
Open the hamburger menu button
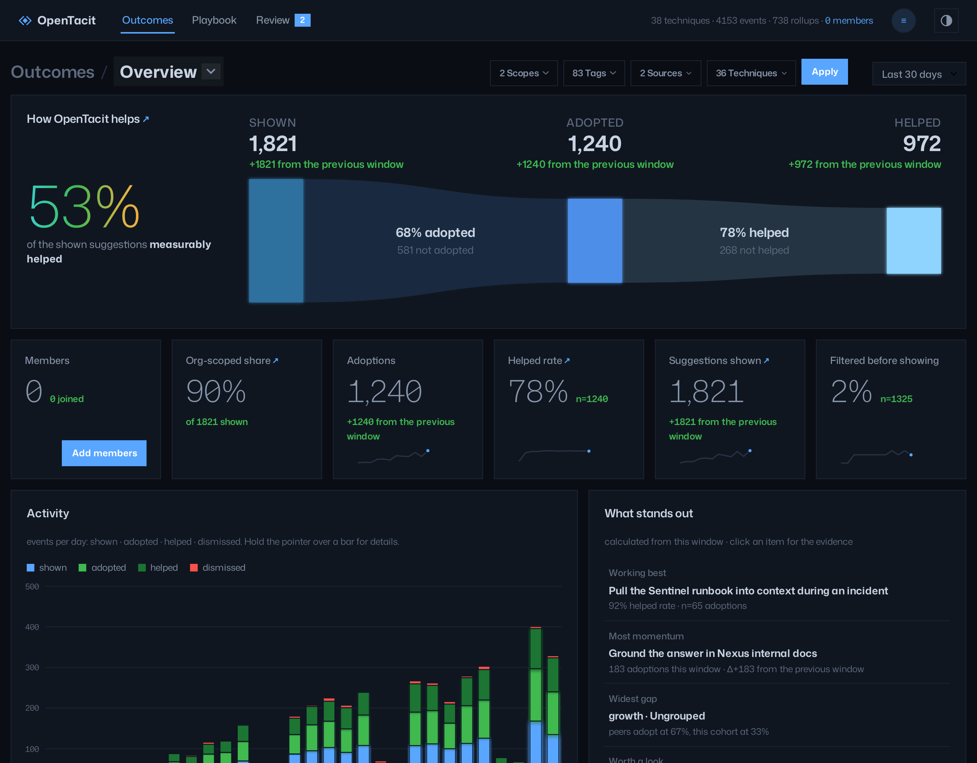point(903,21)
